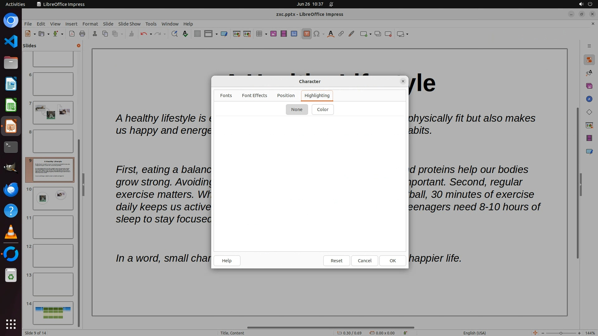Toggle the Display Grid icon
This screenshot has width=598, height=336.
coord(197,34)
